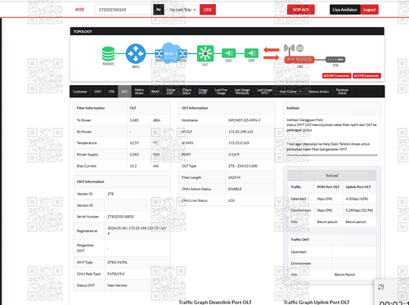
Task: Click the wireless antenna icon above ONT
Action: 289,49
